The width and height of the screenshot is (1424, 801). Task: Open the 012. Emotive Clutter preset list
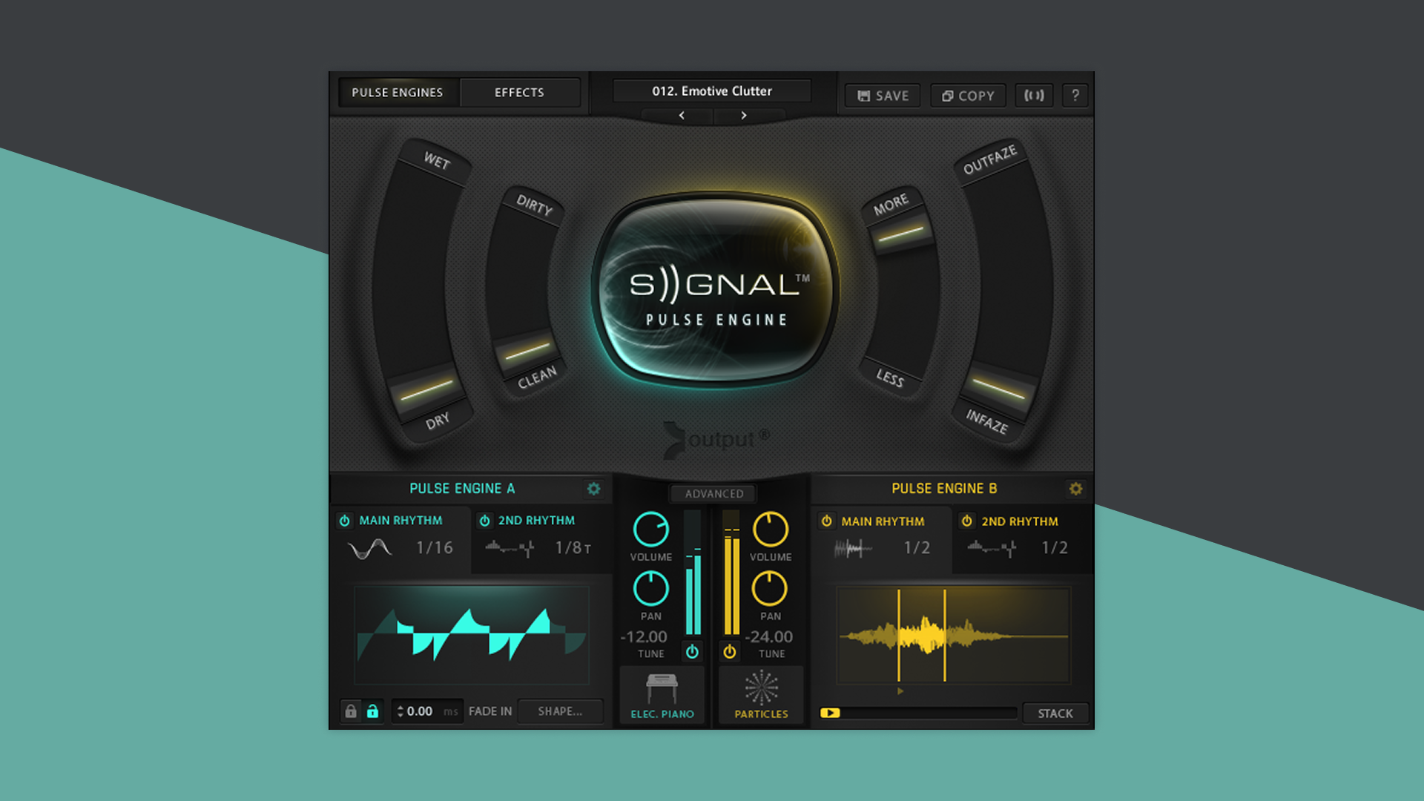pyautogui.click(x=712, y=91)
